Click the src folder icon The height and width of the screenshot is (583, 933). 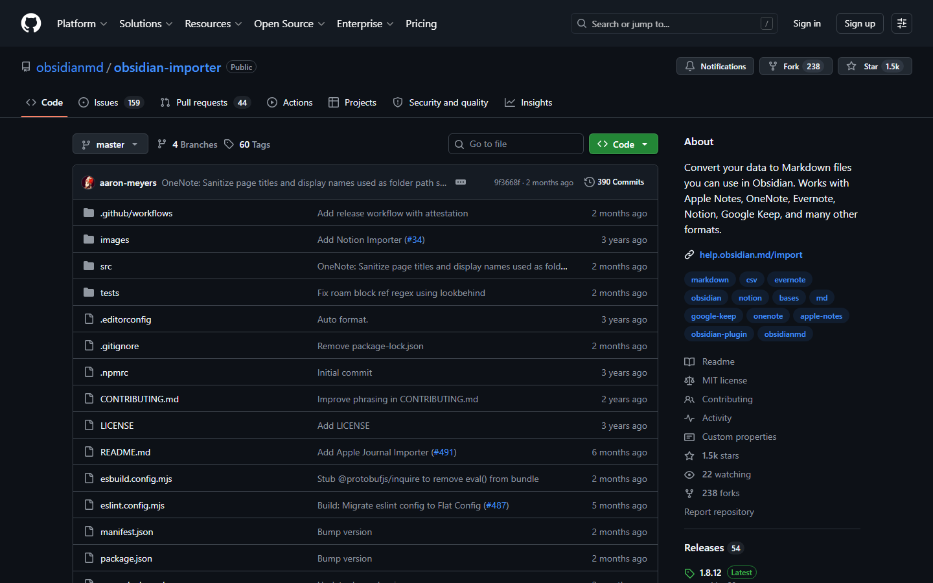tap(89, 266)
